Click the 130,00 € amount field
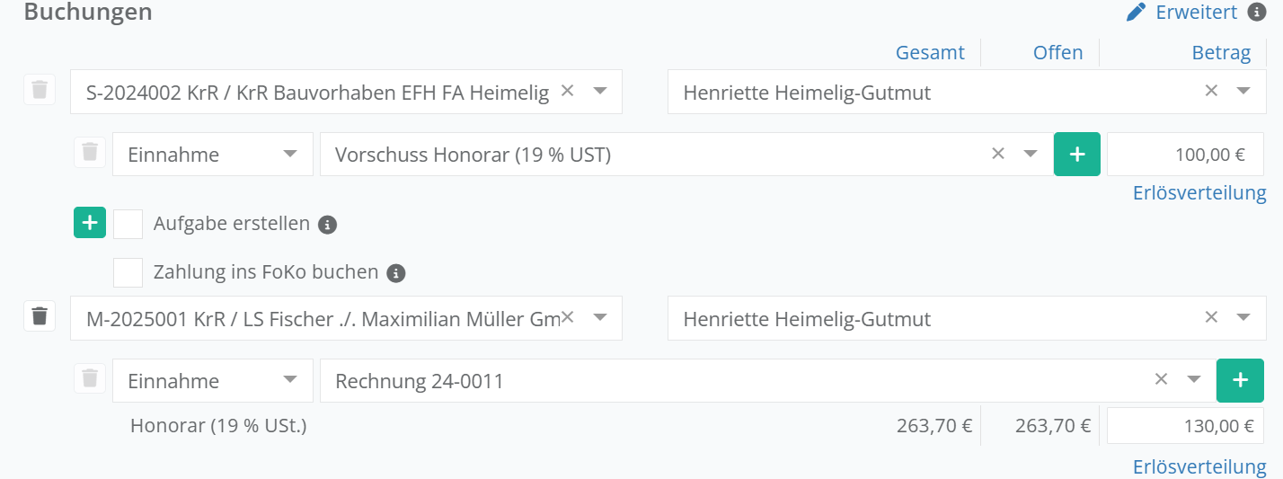This screenshot has width=1283, height=479. coord(1184,426)
